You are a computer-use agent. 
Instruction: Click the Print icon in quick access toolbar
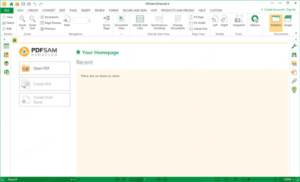click(29, 4)
